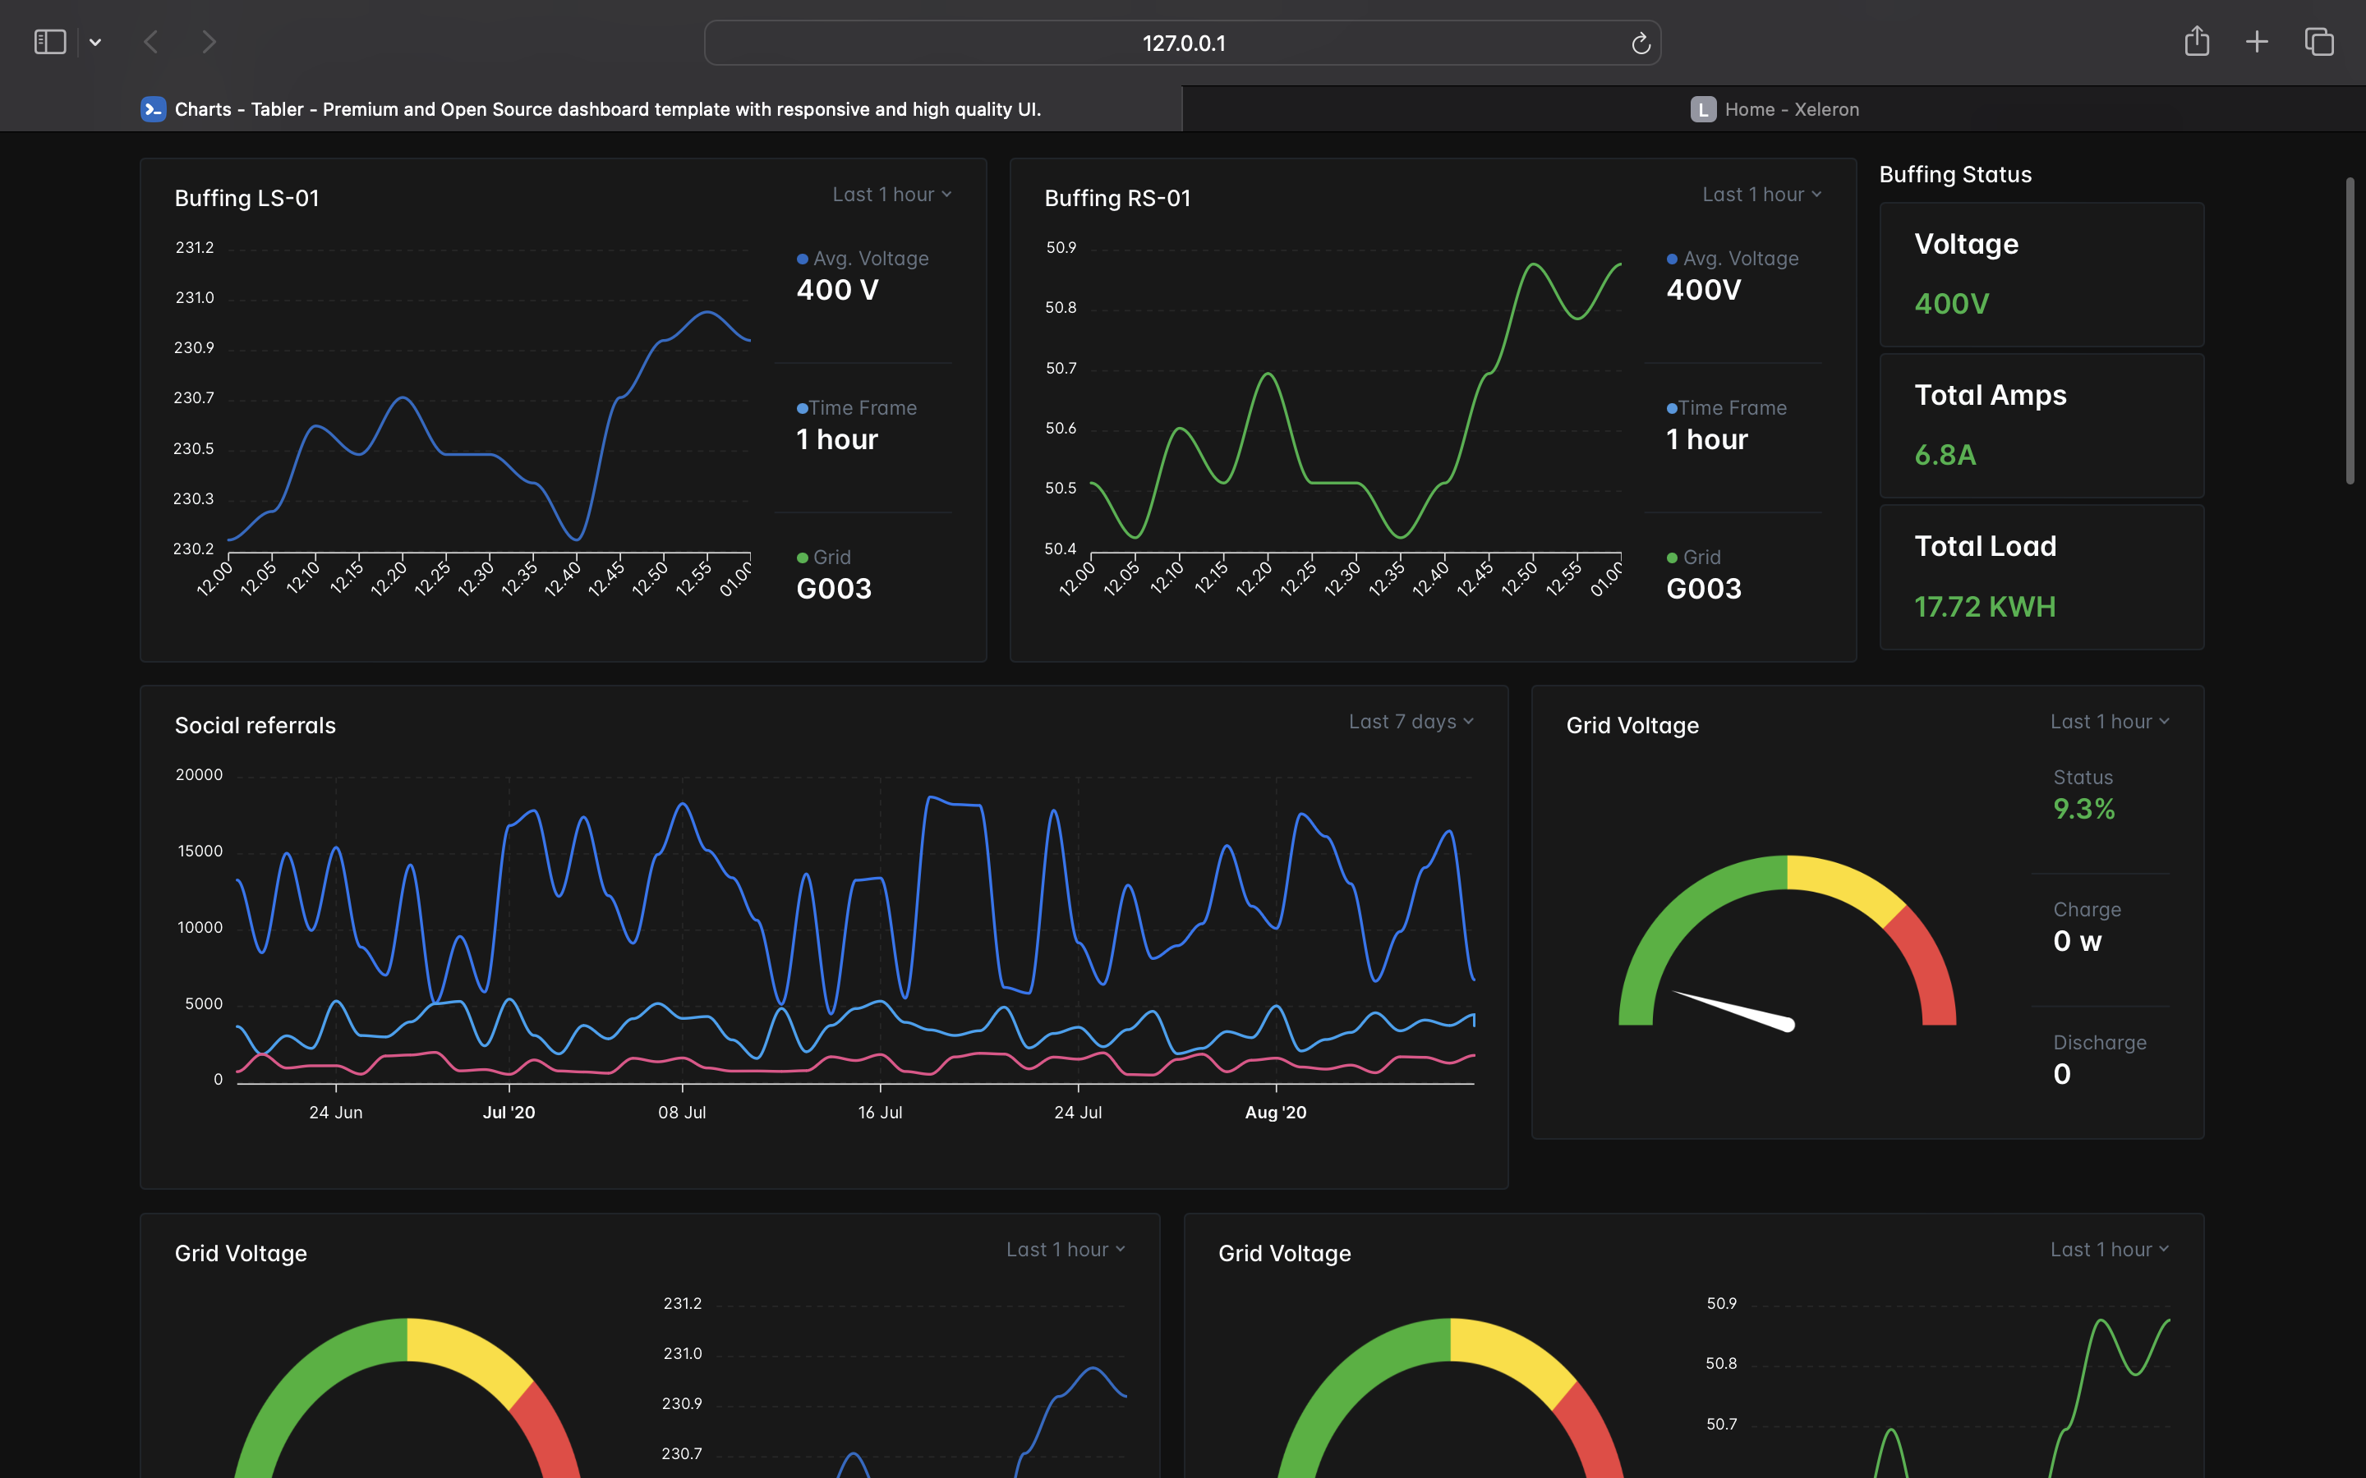Reload page using the refresh icon

pyautogui.click(x=1641, y=43)
